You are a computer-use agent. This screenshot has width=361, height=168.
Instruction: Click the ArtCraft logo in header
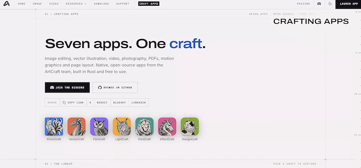7,4
